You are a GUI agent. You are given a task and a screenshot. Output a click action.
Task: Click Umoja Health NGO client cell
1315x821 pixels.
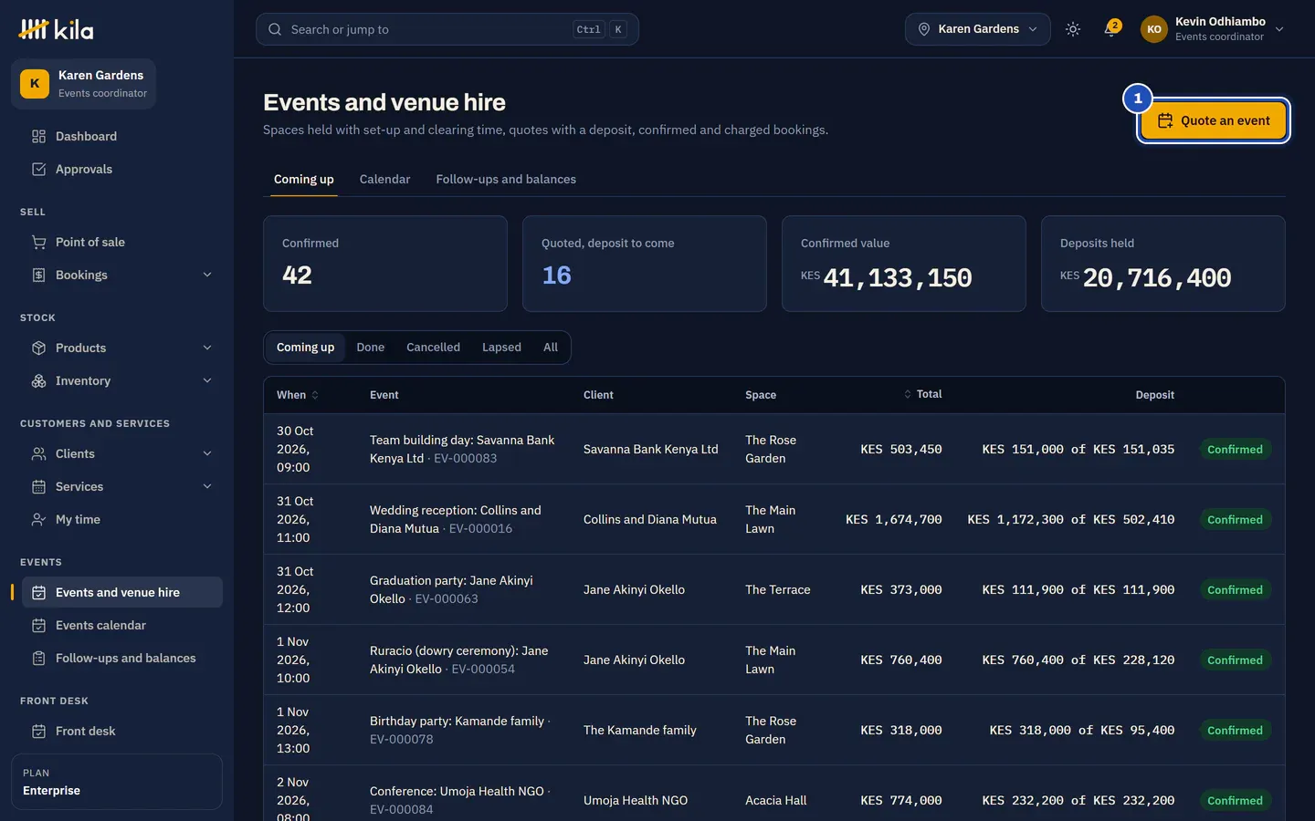636,800
